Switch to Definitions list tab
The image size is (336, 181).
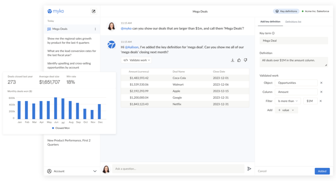293,22
